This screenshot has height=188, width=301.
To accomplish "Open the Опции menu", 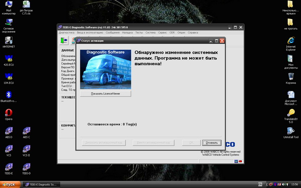I will (x=181, y=33).
